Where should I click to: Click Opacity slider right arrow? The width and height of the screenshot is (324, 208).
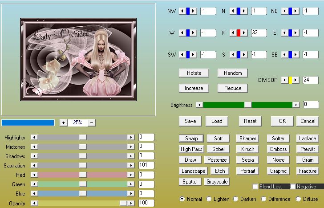(x=131, y=203)
